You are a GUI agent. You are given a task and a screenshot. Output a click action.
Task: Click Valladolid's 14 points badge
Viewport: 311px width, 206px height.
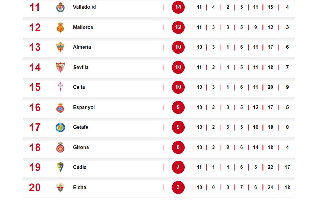tap(178, 7)
